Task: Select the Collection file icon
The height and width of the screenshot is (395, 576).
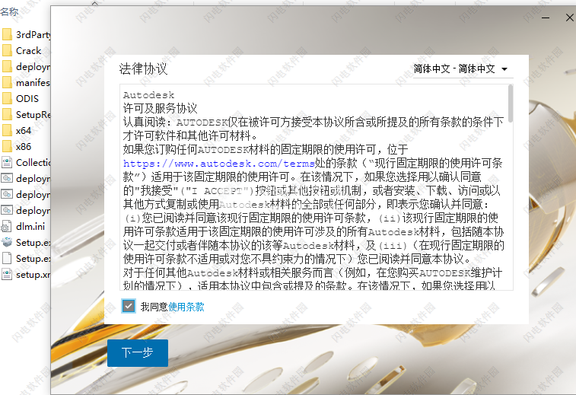Action: (x=7, y=162)
